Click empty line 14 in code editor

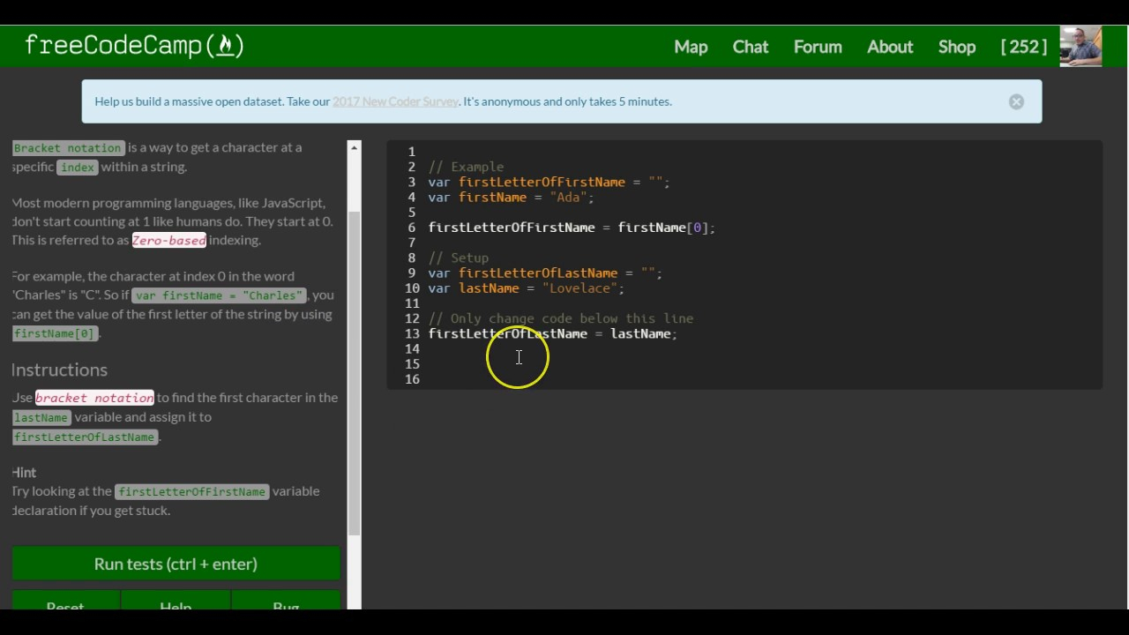click(x=617, y=348)
